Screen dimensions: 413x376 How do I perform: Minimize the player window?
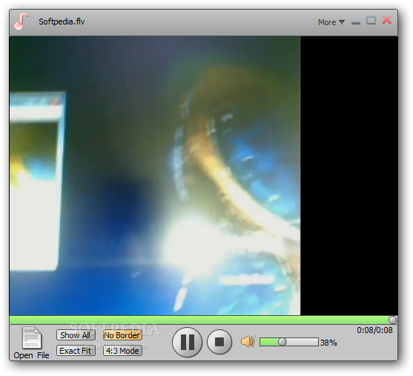pos(356,23)
